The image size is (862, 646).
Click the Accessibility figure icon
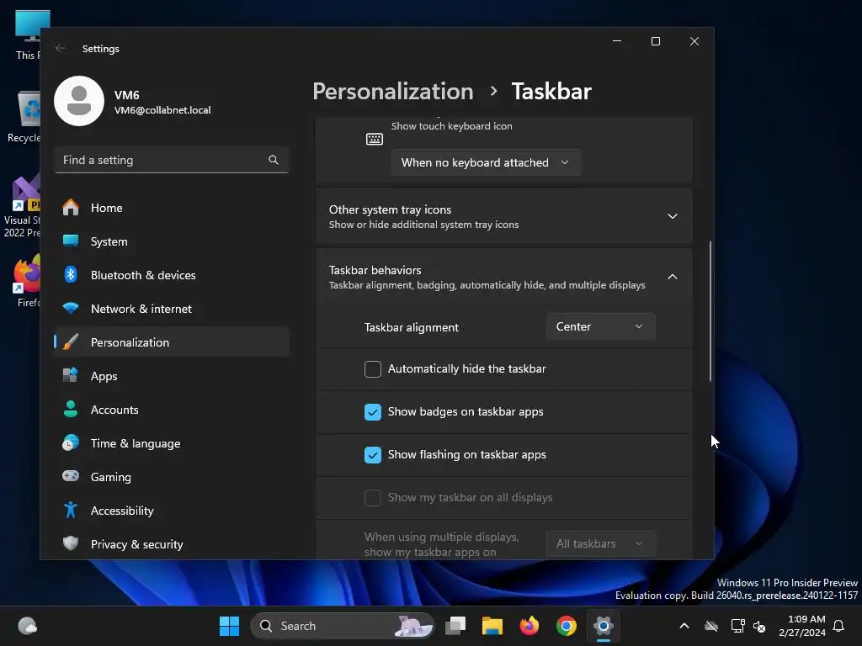point(71,511)
